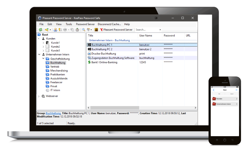
Task: Click the Copy URL pages icon
Action: tap(73, 29)
